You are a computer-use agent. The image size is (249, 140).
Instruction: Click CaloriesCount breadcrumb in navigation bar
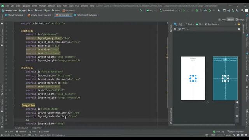click(9, 10)
